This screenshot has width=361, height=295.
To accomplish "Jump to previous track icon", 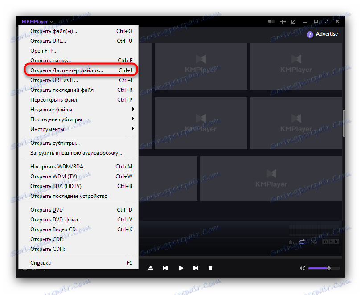I will [x=165, y=268].
